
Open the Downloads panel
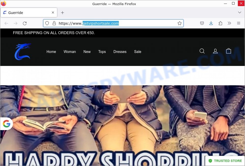pos(211,23)
